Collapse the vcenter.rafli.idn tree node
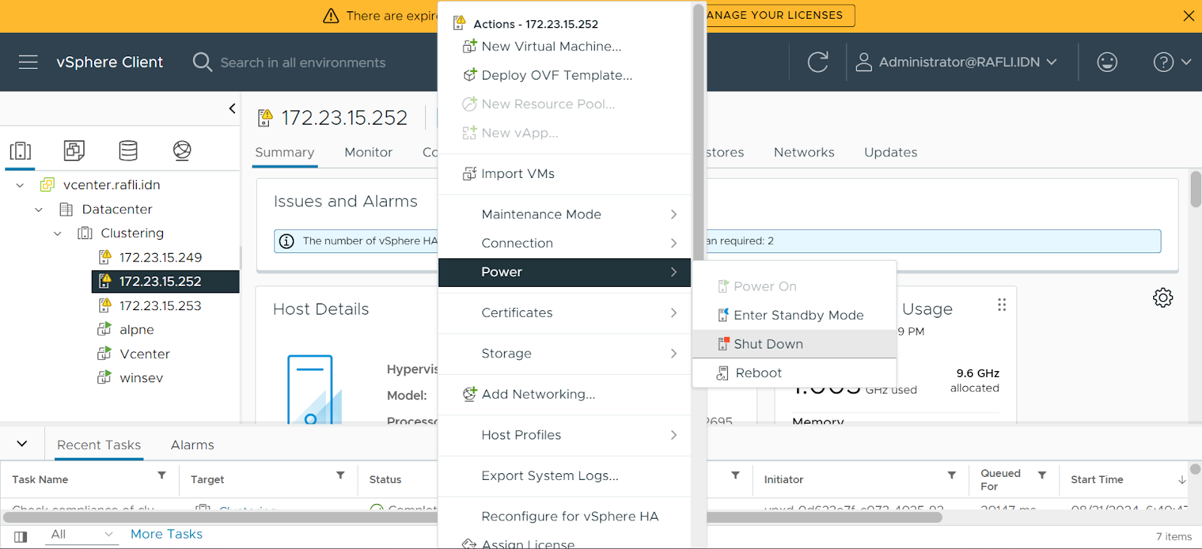 point(20,186)
